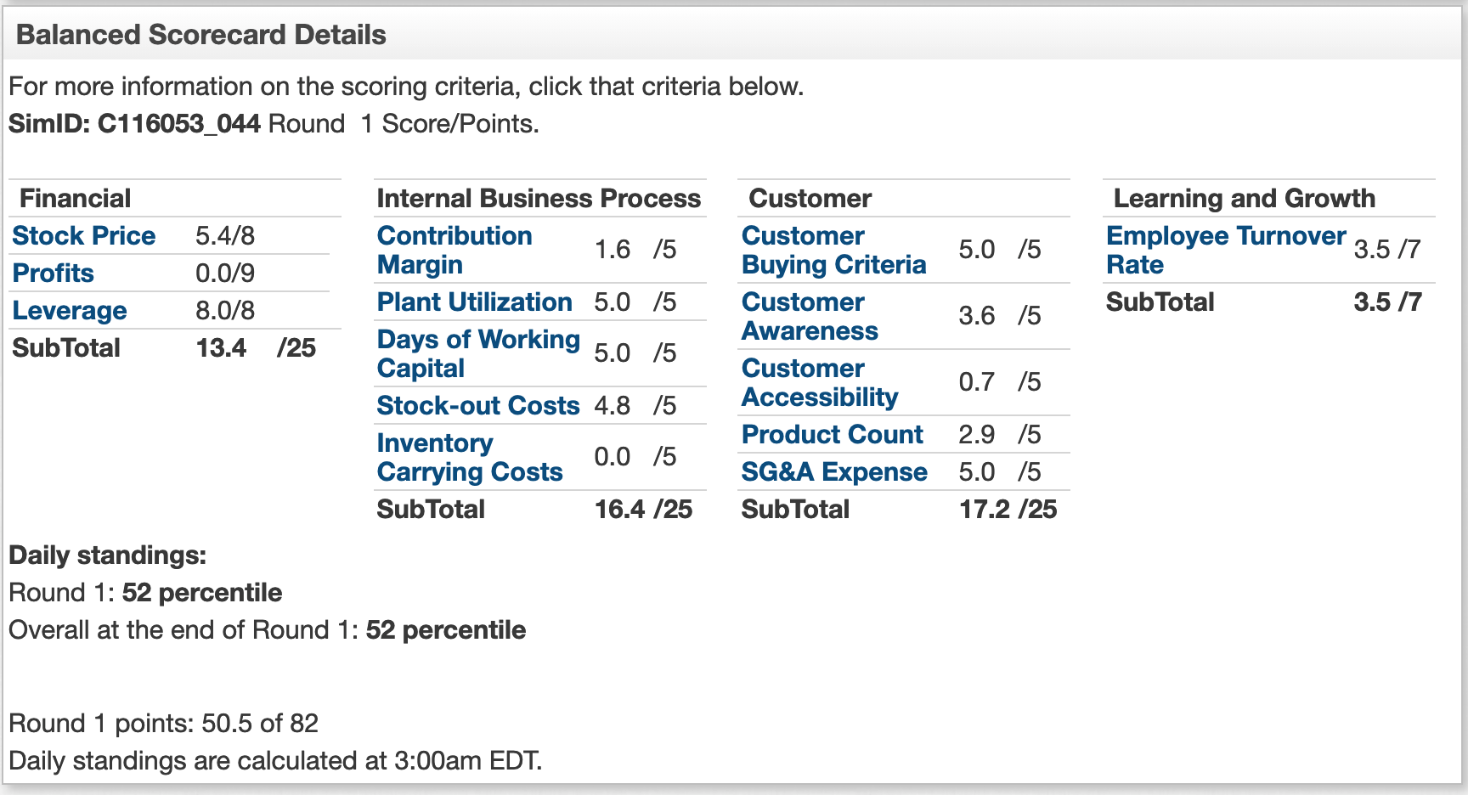
Task: Click the Learning and Growth heading
Action: tap(1244, 198)
